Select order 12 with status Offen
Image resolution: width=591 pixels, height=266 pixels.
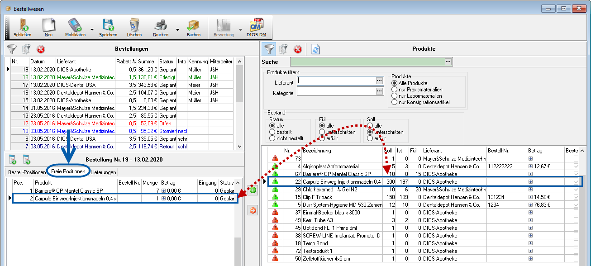coord(122,123)
